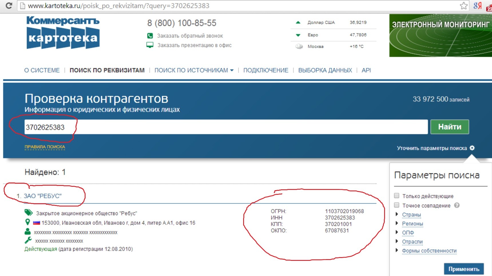This screenshot has height=276, width=492.
Task: Click the search field containing 3702625383
Action: click(226, 127)
